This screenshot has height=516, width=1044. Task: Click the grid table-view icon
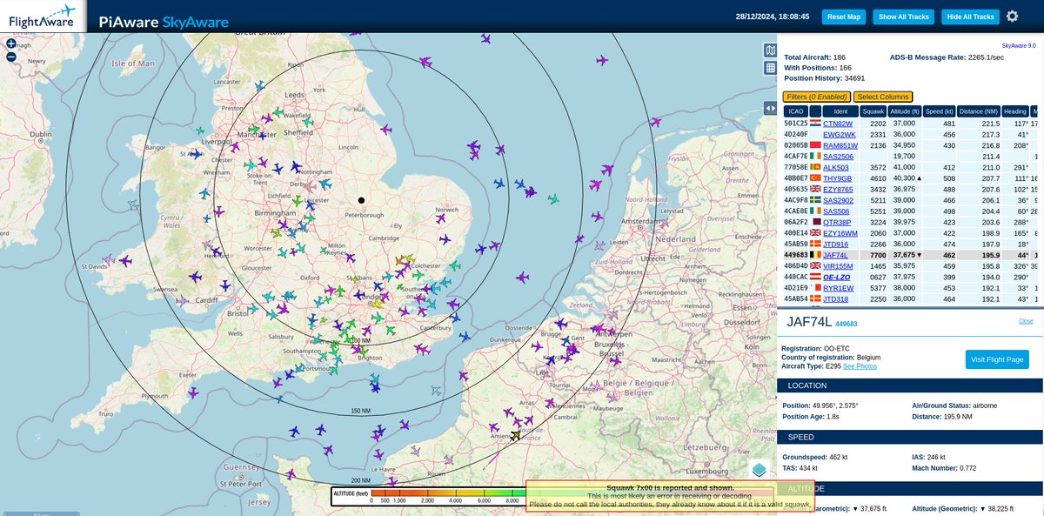pyautogui.click(x=770, y=68)
